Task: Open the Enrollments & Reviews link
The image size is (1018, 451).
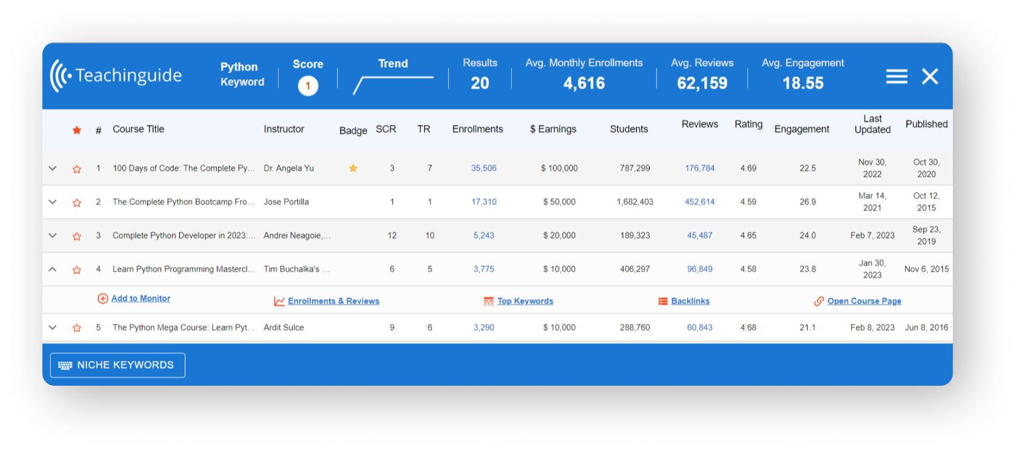Action: pyautogui.click(x=334, y=301)
